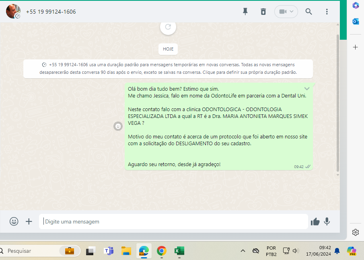
Task: Start voice recording with the microphone icon
Action: (x=327, y=221)
